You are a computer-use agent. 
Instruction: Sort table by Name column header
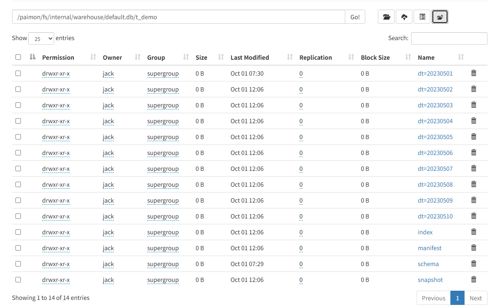pyautogui.click(x=426, y=58)
